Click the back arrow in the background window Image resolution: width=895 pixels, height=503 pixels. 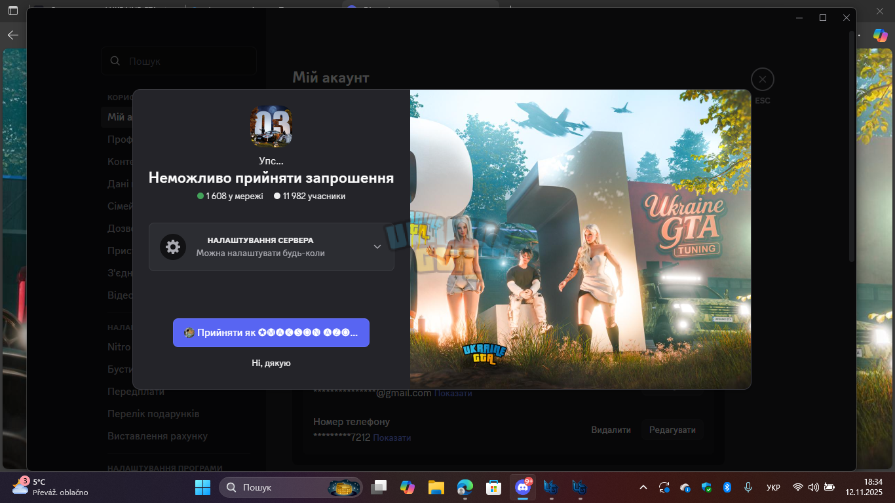(13, 35)
